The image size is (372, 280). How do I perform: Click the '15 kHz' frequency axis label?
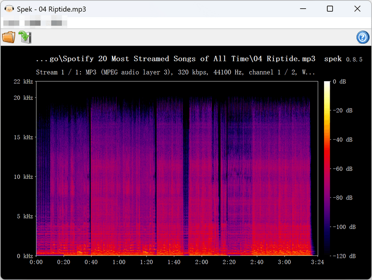pos(23,137)
